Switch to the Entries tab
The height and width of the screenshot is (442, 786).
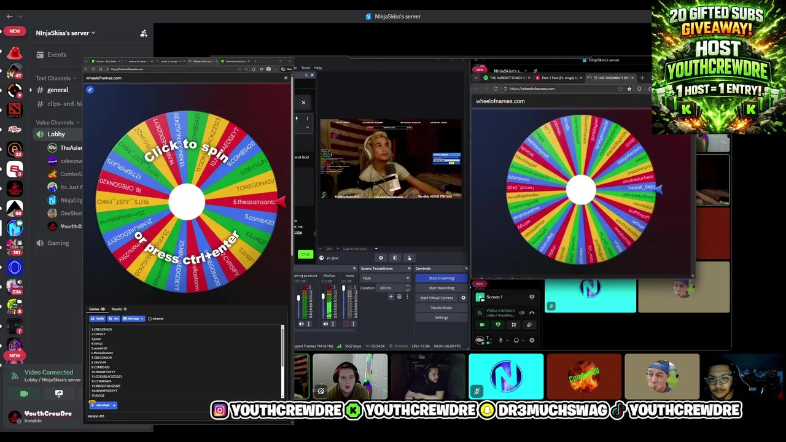click(97, 309)
